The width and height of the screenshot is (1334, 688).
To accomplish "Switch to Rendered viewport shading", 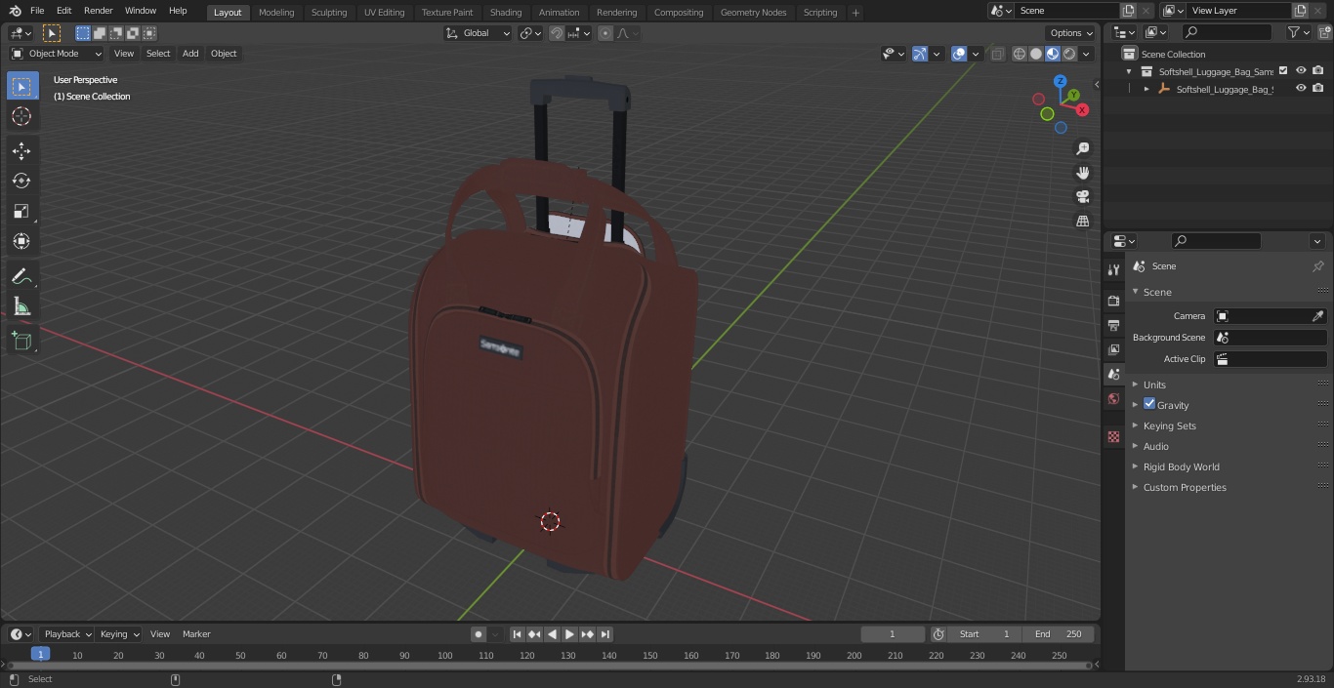I will [x=1069, y=54].
